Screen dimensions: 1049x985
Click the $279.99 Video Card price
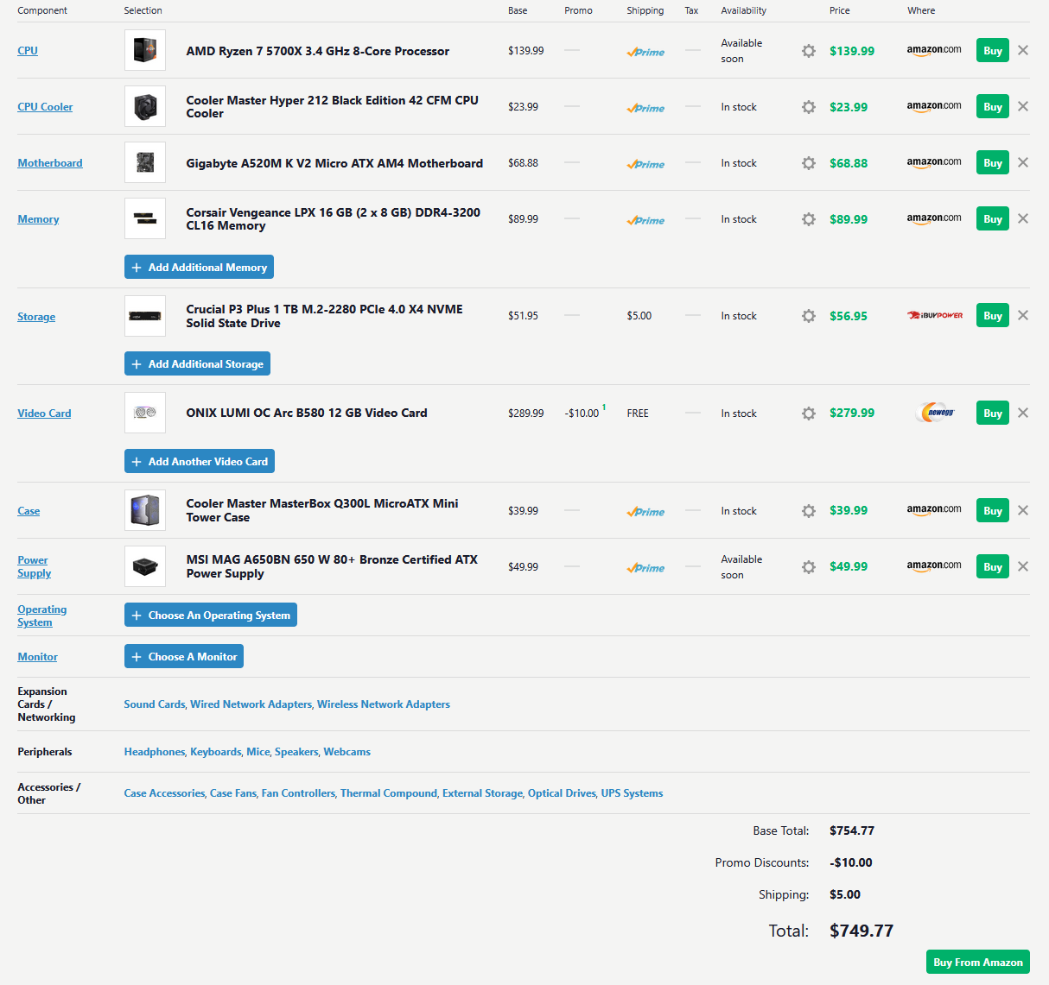point(852,413)
